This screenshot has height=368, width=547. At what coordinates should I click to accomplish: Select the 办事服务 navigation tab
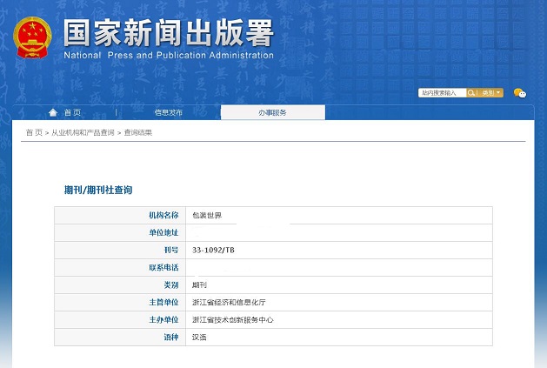point(272,112)
